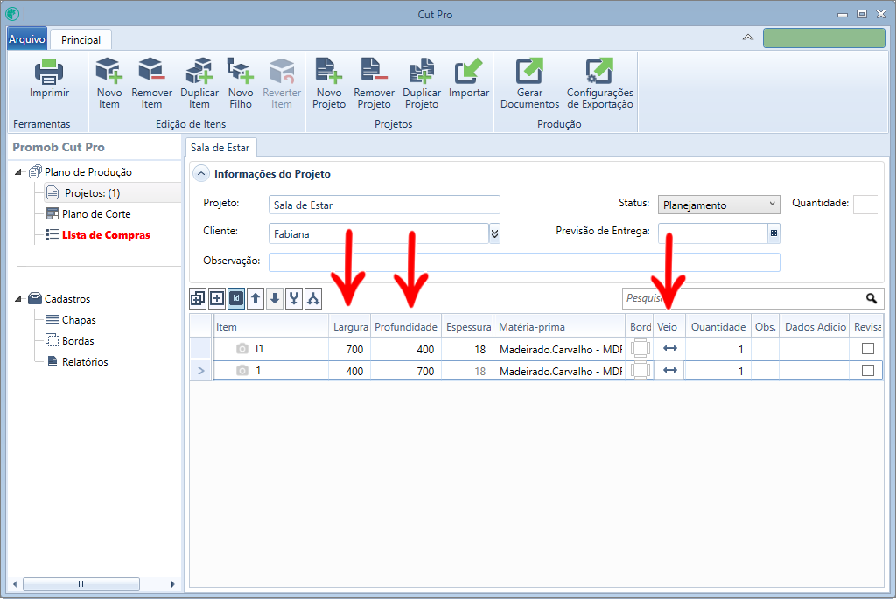Click the Pesquisar search field
Viewport: 896px width, 599px height.
tap(743, 298)
